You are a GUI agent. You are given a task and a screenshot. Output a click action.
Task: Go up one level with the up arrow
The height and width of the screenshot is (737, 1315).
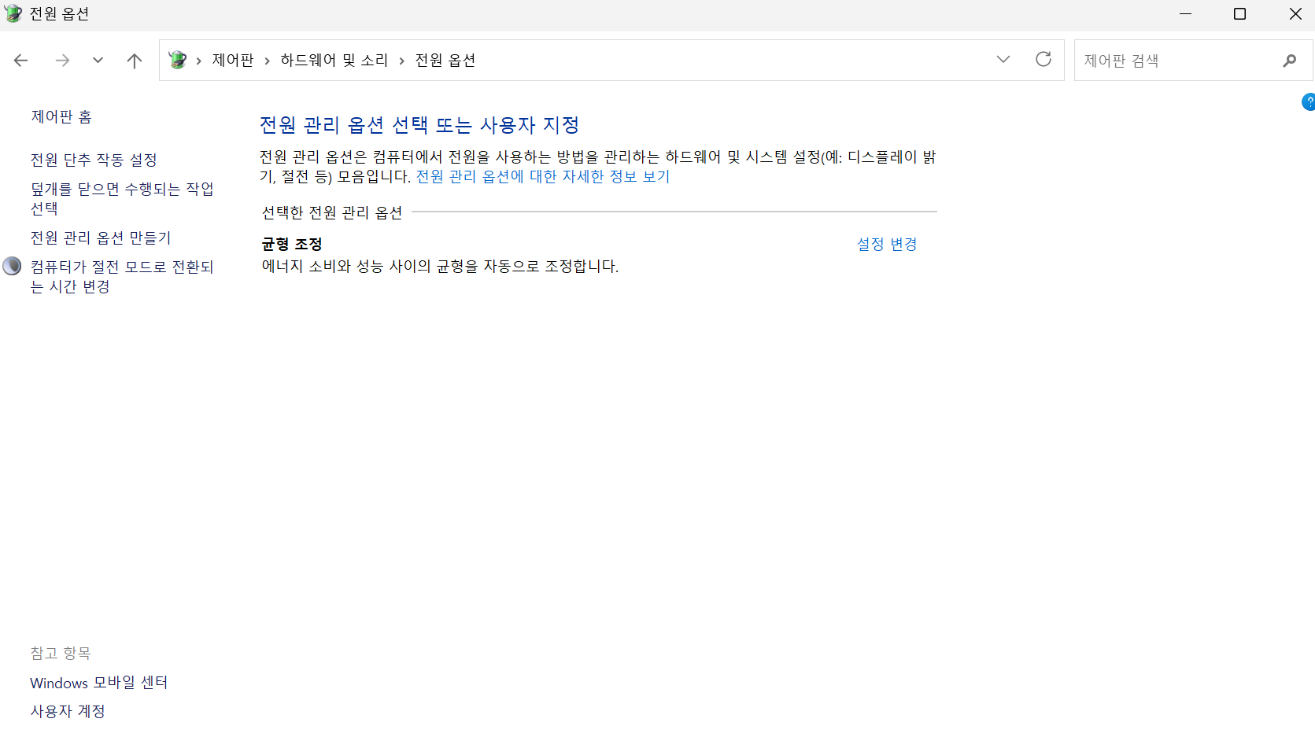click(134, 60)
